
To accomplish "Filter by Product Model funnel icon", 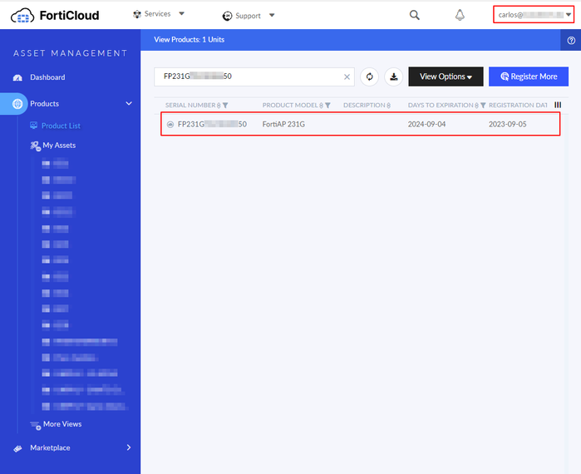I will pyautogui.click(x=327, y=106).
